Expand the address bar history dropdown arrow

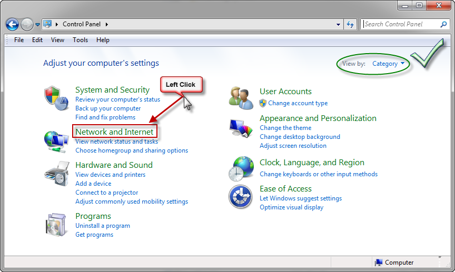tap(338, 24)
